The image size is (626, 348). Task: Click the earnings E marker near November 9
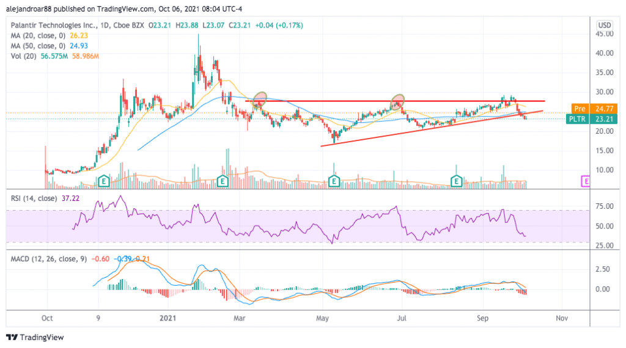point(104,181)
